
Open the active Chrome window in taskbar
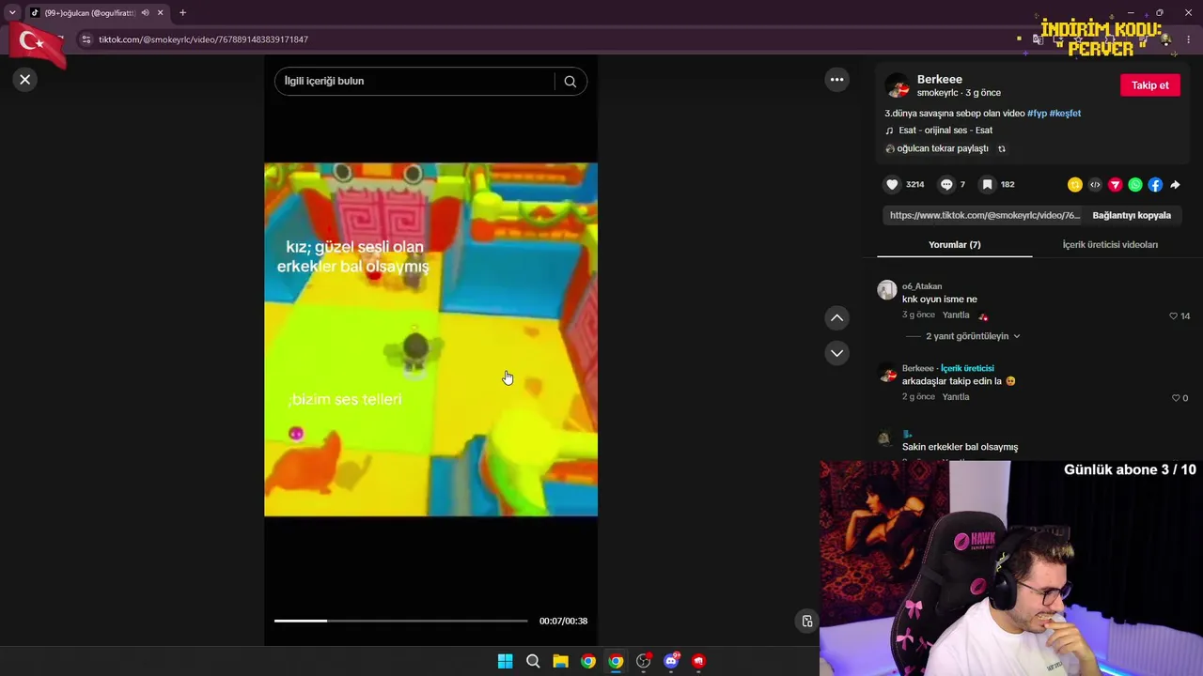(616, 661)
